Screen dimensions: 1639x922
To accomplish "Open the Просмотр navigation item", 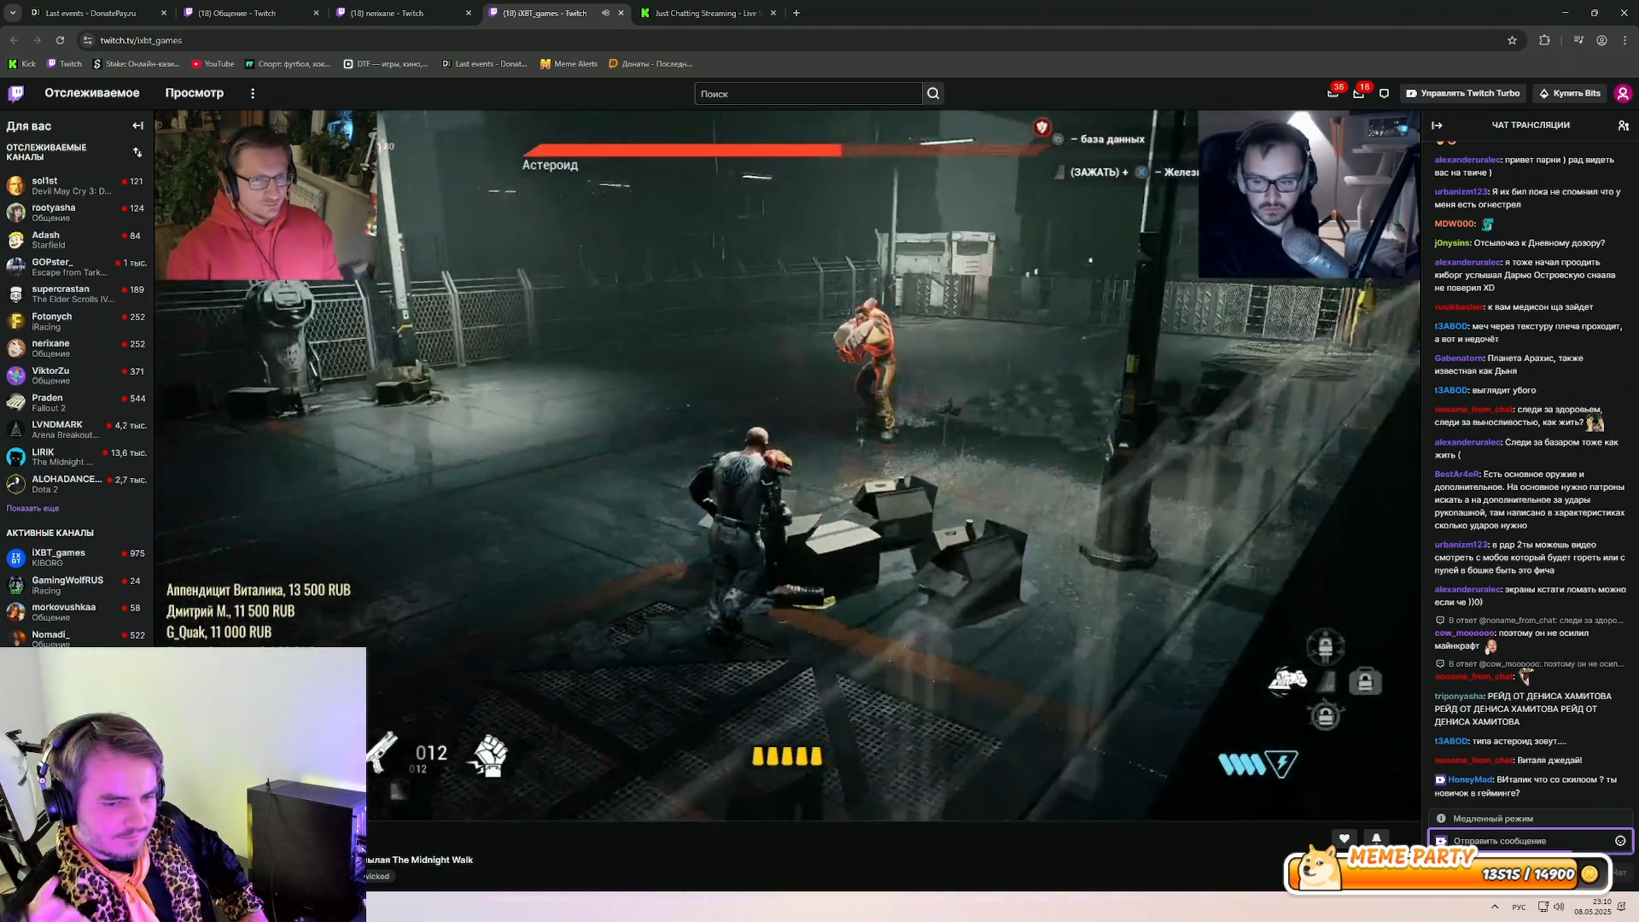I will tap(195, 93).
